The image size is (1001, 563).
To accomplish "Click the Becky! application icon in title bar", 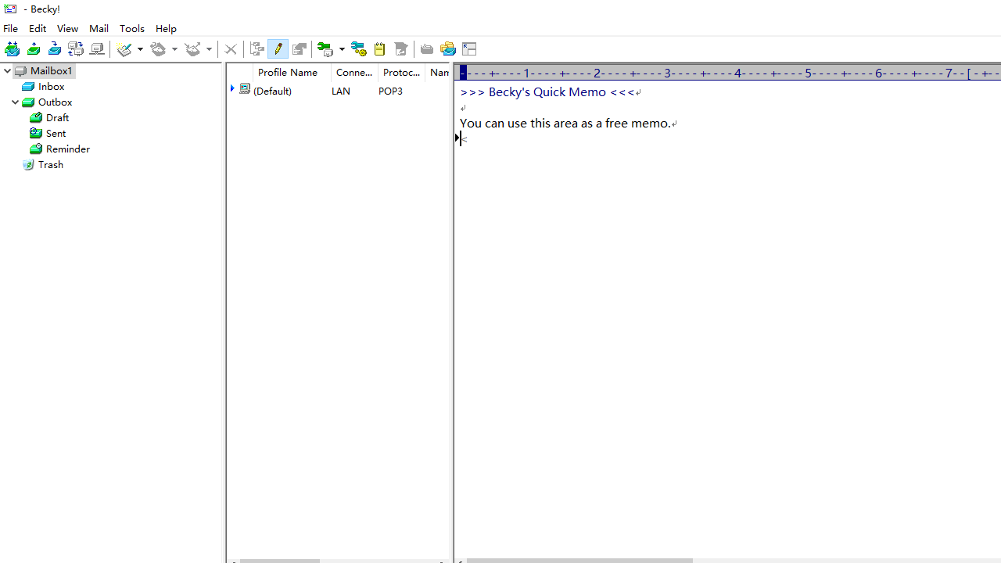I will pyautogui.click(x=10, y=9).
